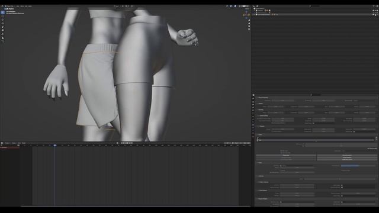Click the viewport pan (hand) gizmo icon
Viewport: 379px width, 213px height.
(249, 24)
